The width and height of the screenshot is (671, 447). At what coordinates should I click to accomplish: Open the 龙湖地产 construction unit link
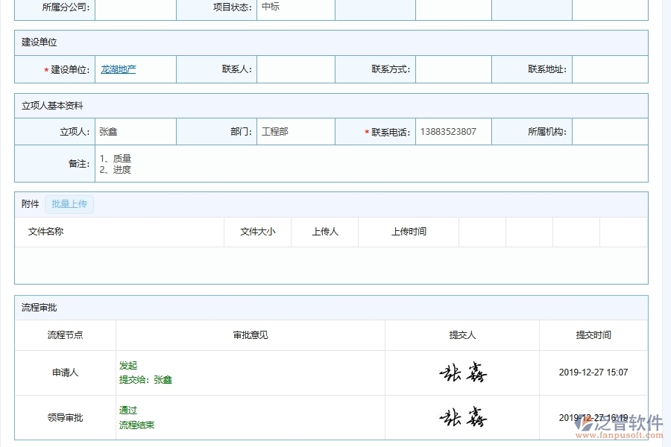117,69
